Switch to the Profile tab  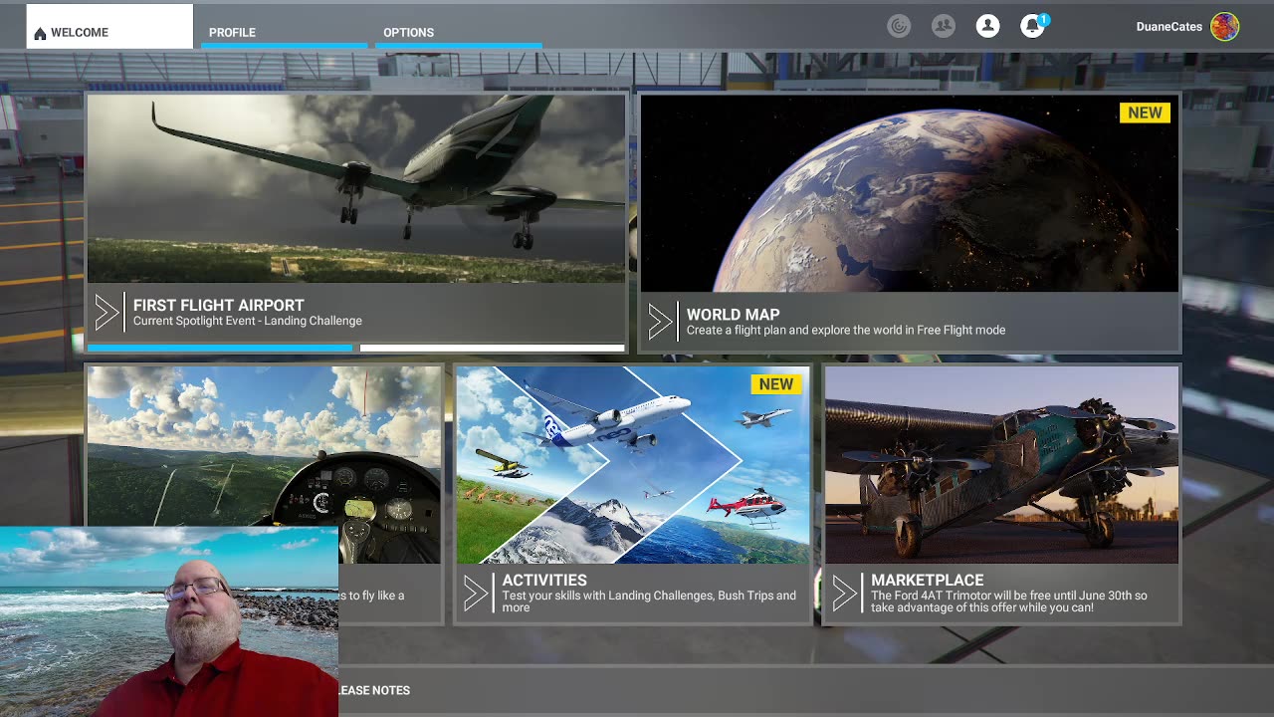tap(284, 32)
